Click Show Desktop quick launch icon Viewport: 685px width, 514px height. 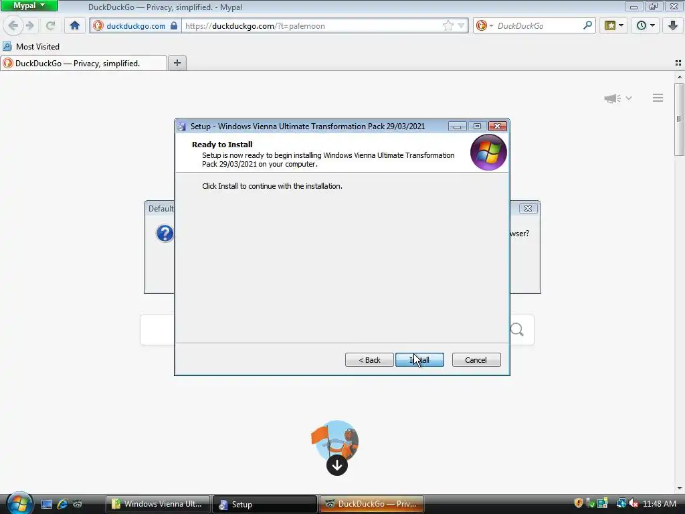pos(47,504)
